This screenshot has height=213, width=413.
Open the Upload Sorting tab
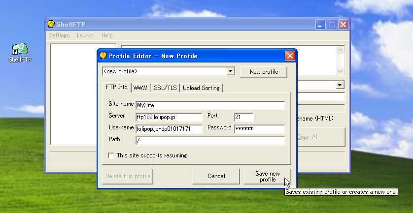(201, 88)
